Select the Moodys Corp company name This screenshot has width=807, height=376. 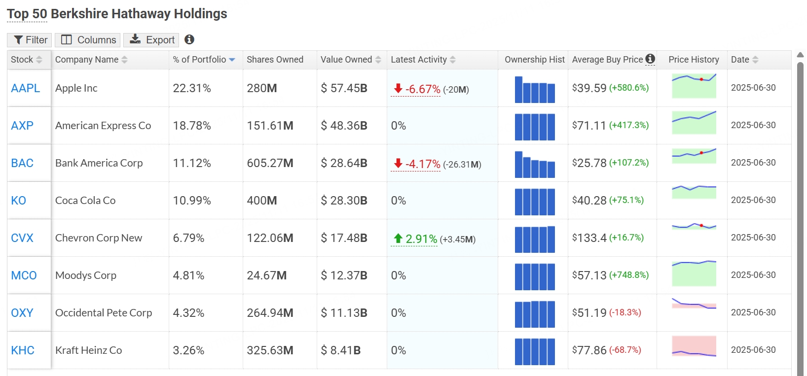tap(86, 275)
